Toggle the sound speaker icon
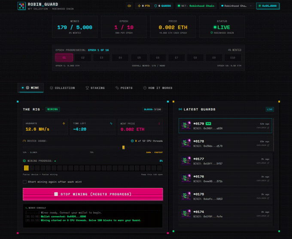The width and height of the screenshot is (292, 239). tap(129, 6)
